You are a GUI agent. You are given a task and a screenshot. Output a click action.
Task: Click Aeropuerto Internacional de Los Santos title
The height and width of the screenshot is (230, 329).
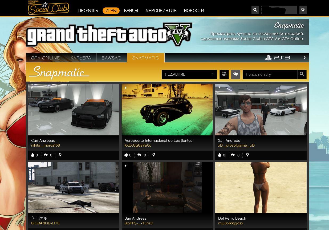click(159, 140)
